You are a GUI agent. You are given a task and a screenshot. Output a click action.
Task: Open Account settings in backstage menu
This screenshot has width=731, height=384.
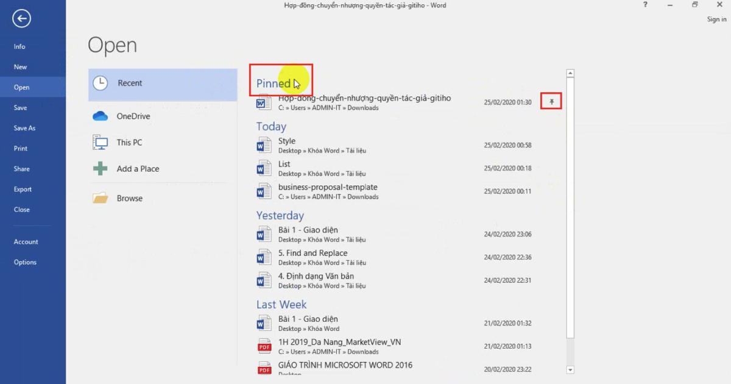pyautogui.click(x=26, y=242)
